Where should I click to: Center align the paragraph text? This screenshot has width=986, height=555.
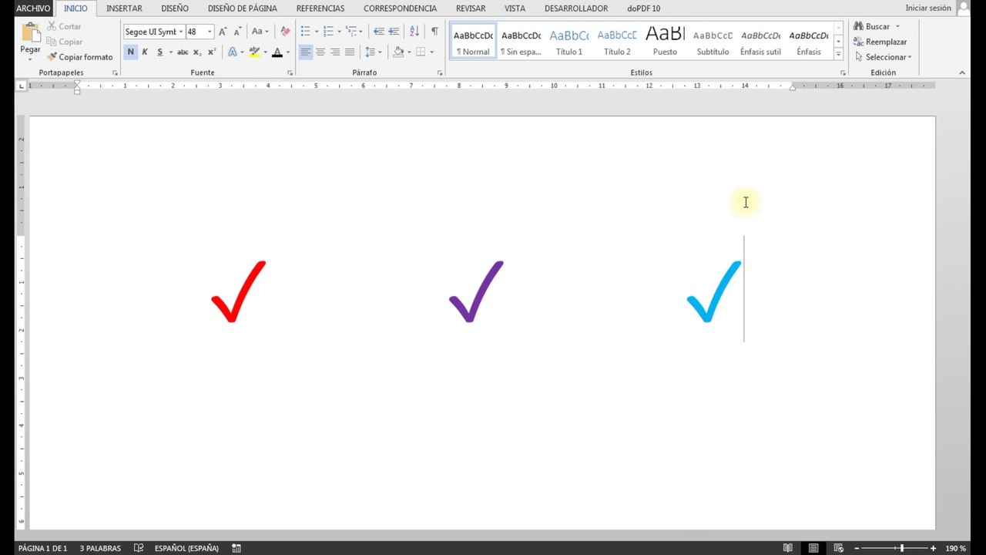[320, 52]
